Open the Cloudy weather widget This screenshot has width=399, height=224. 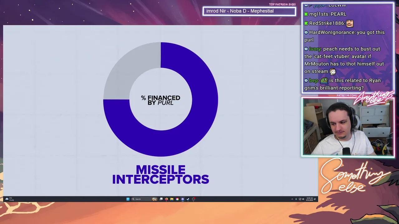pos(9,199)
